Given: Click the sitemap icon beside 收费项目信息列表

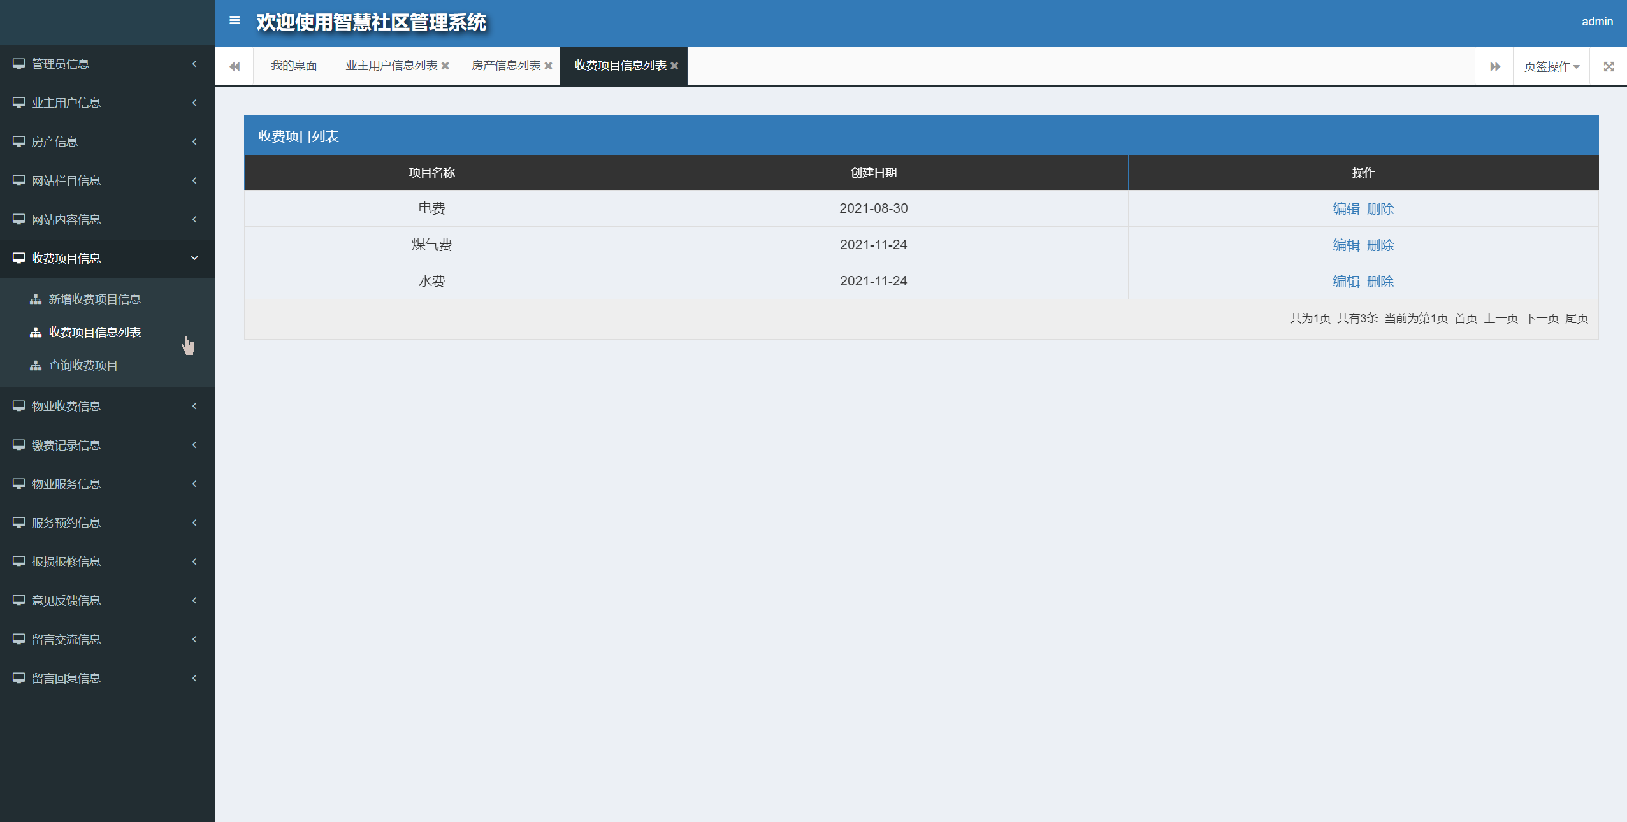Looking at the screenshot, I should click(36, 332).
